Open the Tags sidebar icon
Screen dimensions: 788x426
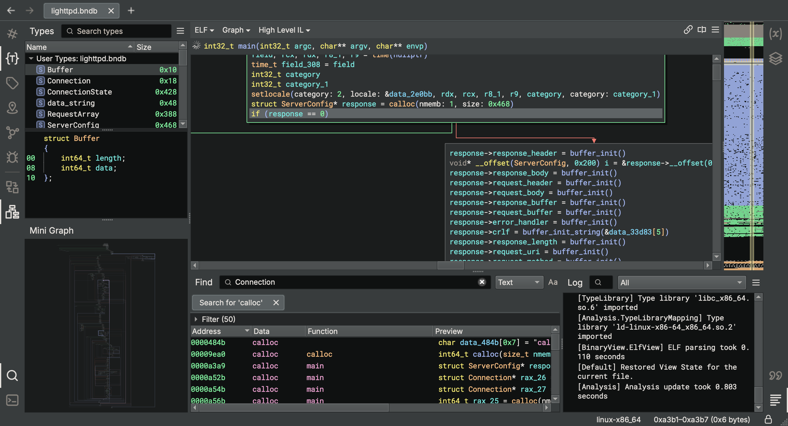point(12,83)
